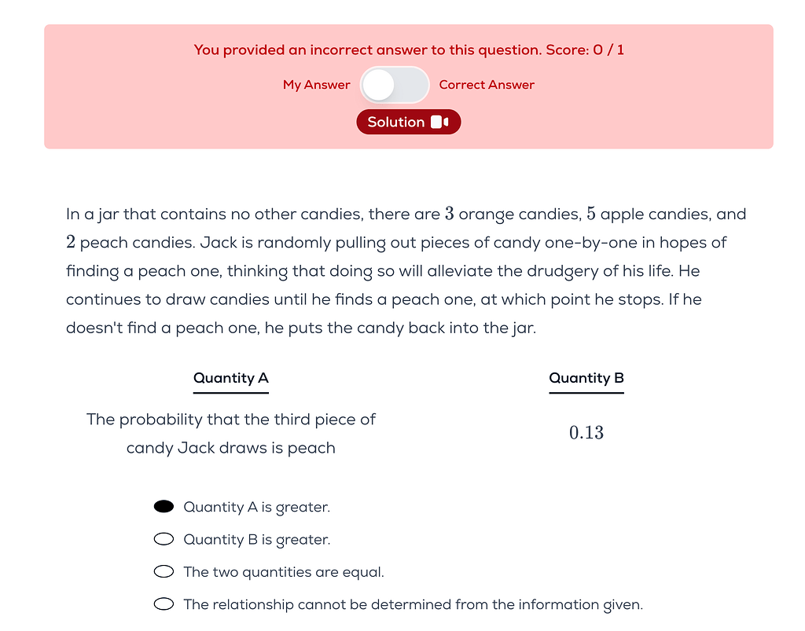Choose the radio button for Quantity B is greater
Viewport: 805px width, 631px height.
[164, 539]
